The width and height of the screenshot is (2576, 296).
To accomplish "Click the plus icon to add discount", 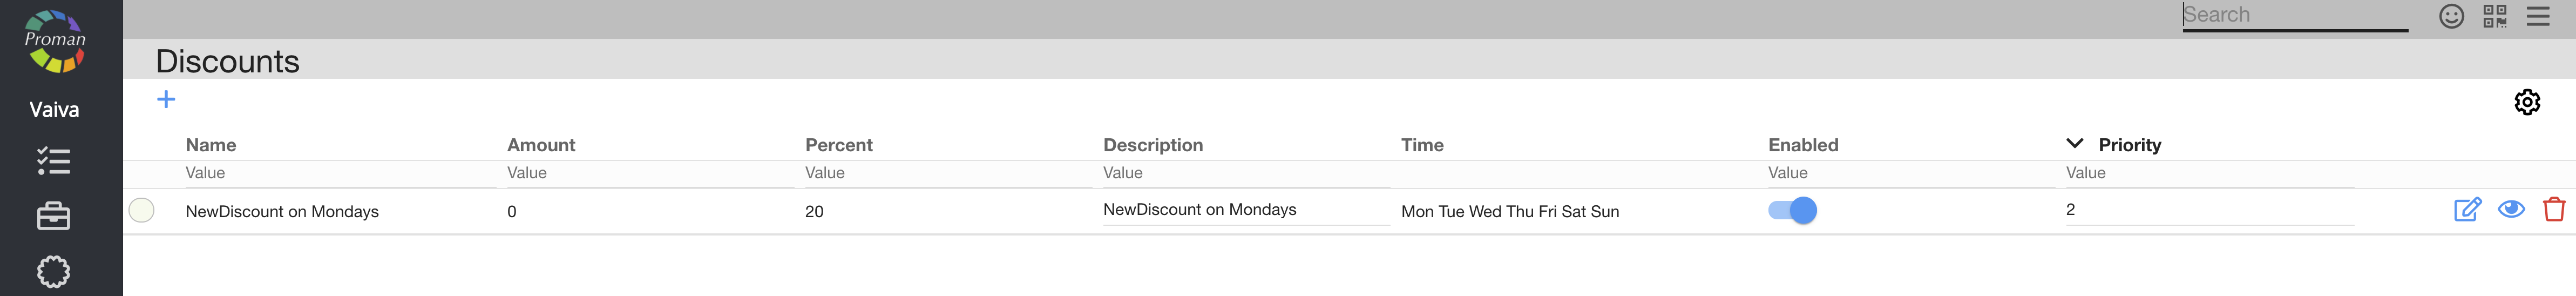I will pos(166,99).
